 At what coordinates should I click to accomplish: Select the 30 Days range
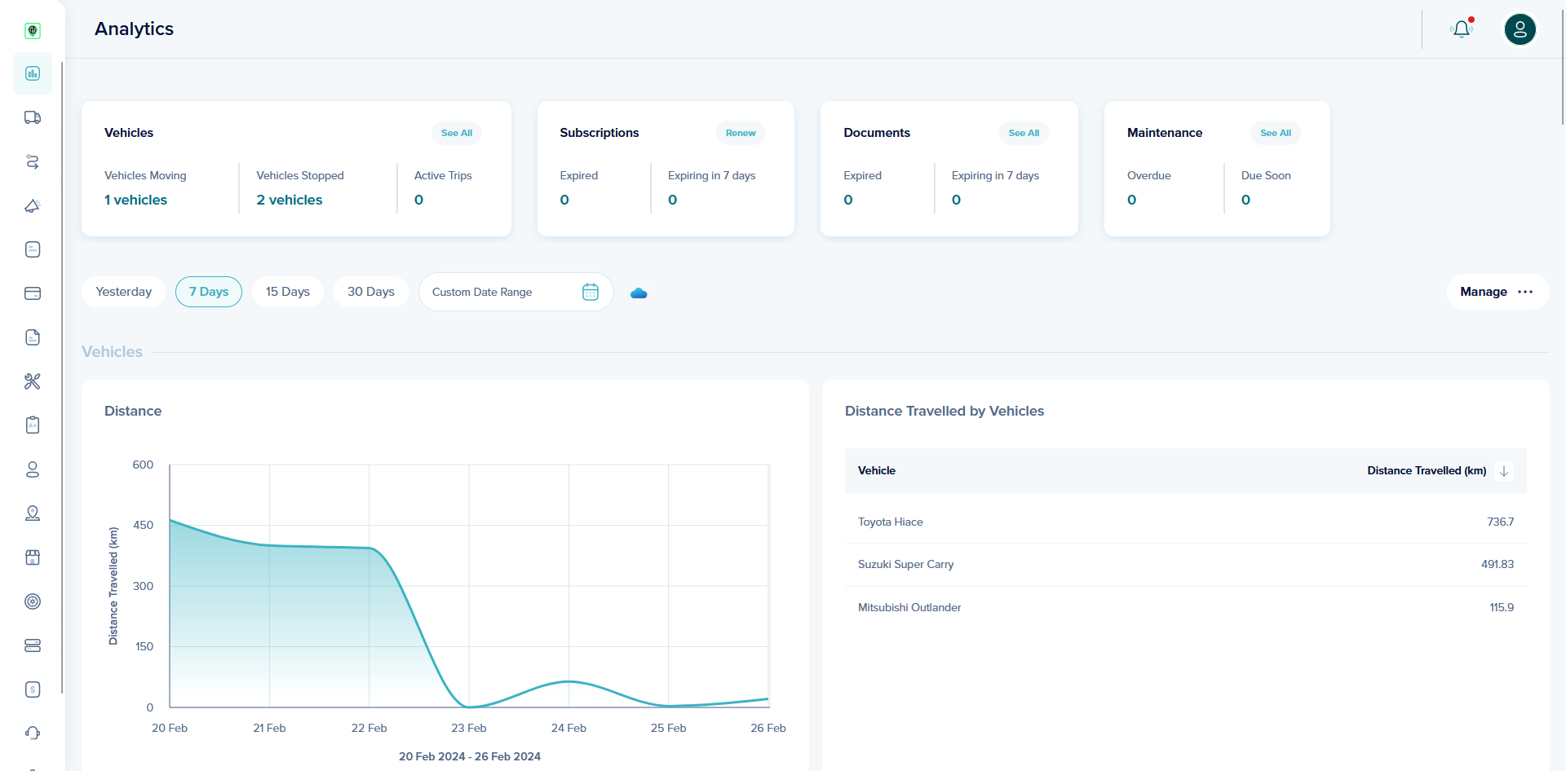(371, 292)
